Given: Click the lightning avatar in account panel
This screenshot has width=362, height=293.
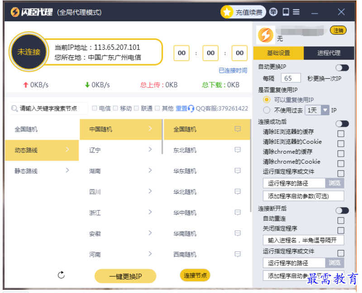Looking at the screenshot, I should (x=266, y=35).
